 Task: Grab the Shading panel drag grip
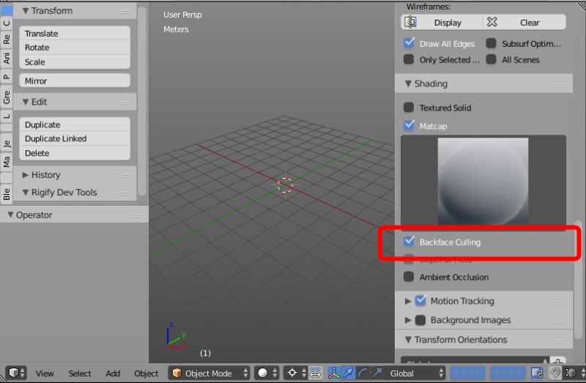tap(560, 85)
